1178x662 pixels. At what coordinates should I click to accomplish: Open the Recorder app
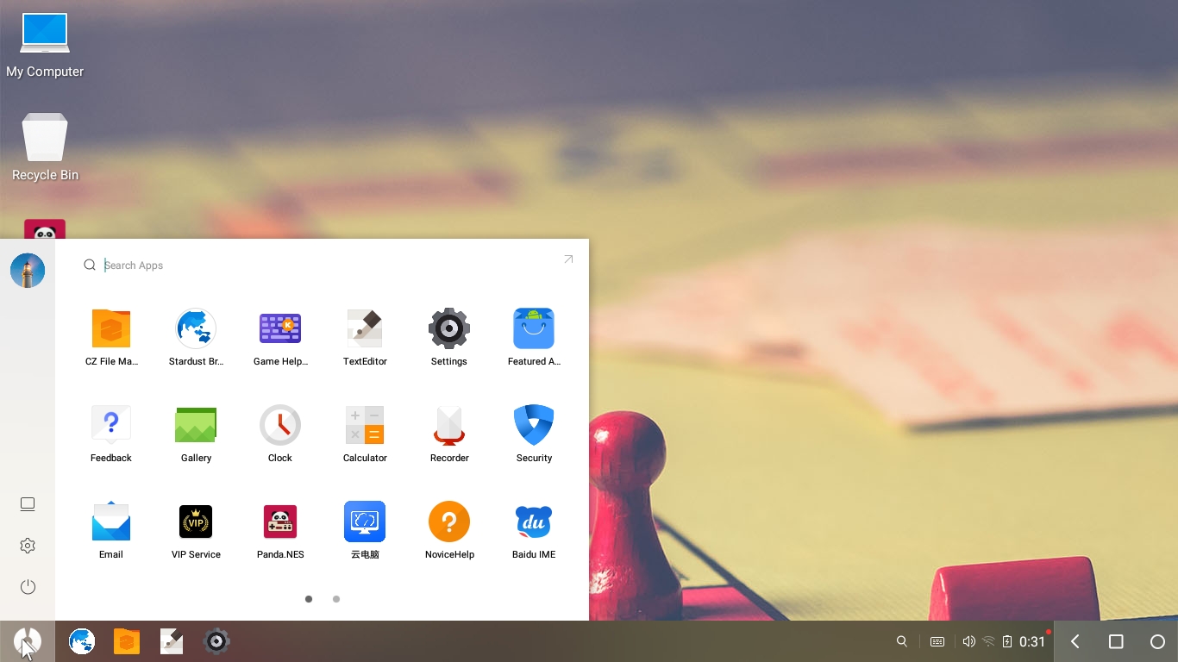tap(449, 425)
